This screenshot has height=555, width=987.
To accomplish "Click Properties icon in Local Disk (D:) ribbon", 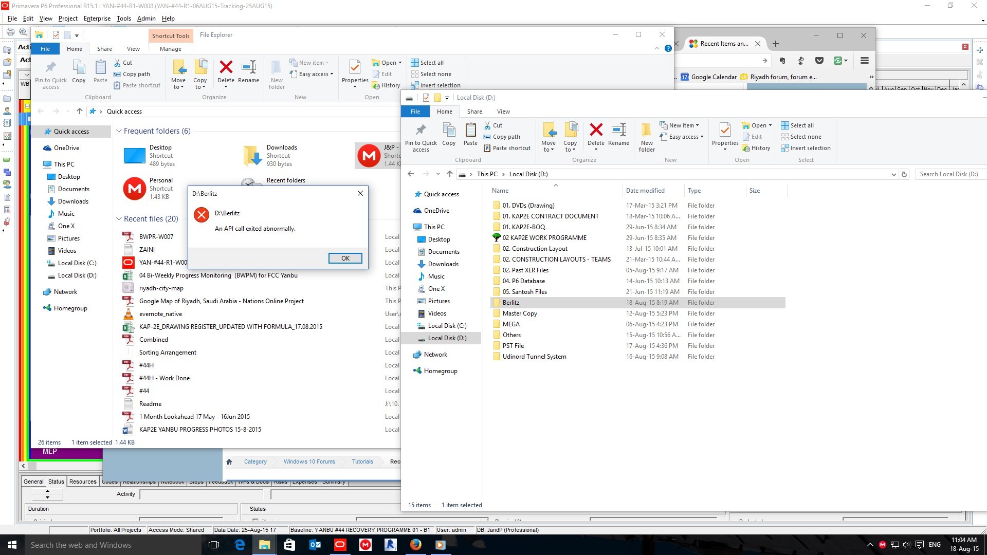I will 725,130.
